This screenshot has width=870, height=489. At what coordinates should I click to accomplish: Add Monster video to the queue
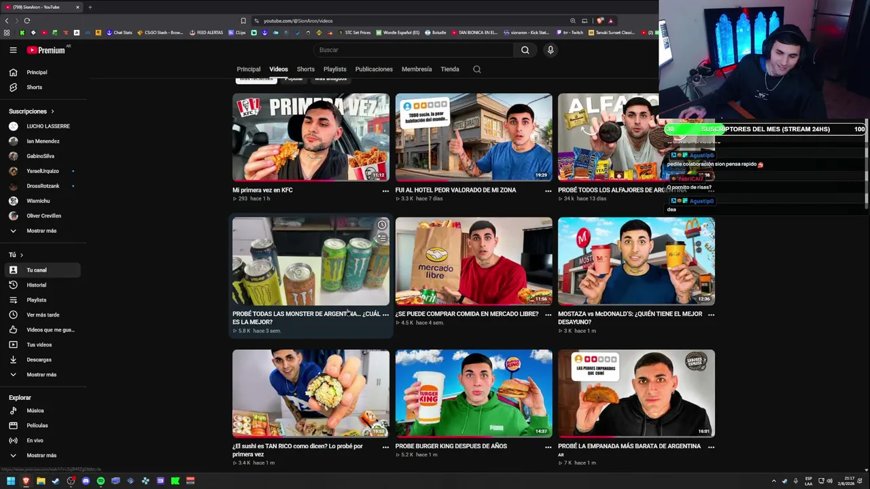[x=382, y=238]
